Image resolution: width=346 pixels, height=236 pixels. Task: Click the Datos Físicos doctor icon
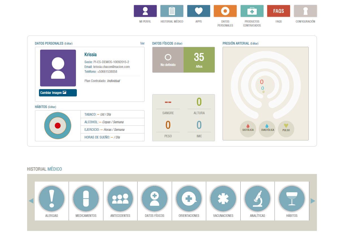click(x=154, y=198)
